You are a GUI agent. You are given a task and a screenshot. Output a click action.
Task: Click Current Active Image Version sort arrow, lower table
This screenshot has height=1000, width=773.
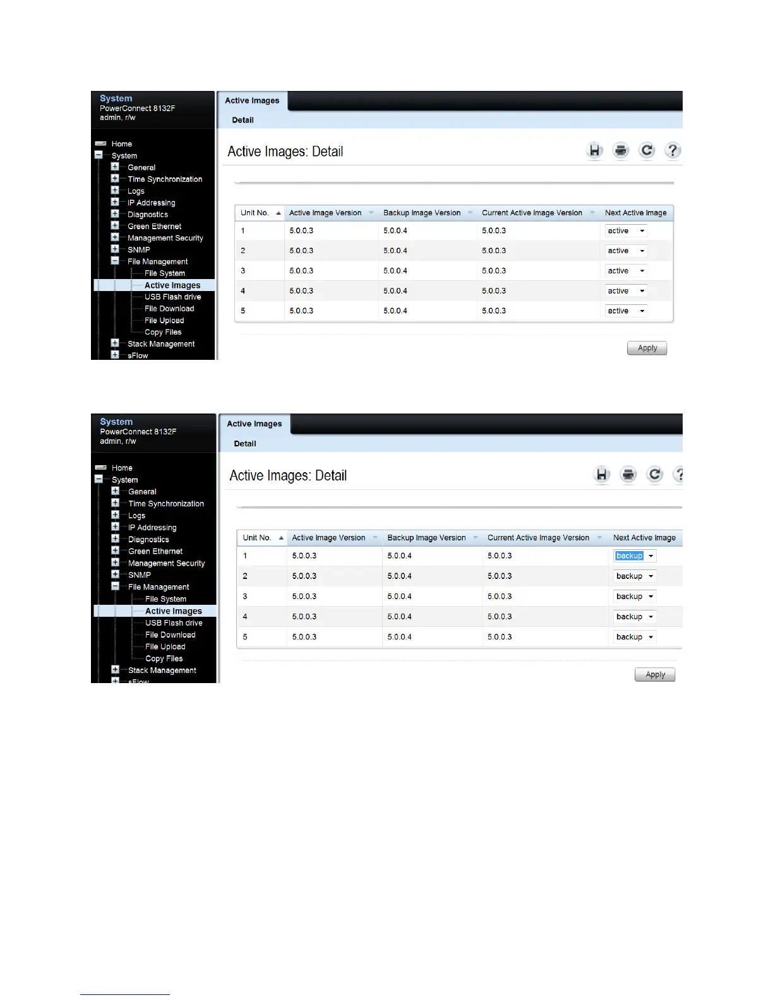(x=599, y=538)
